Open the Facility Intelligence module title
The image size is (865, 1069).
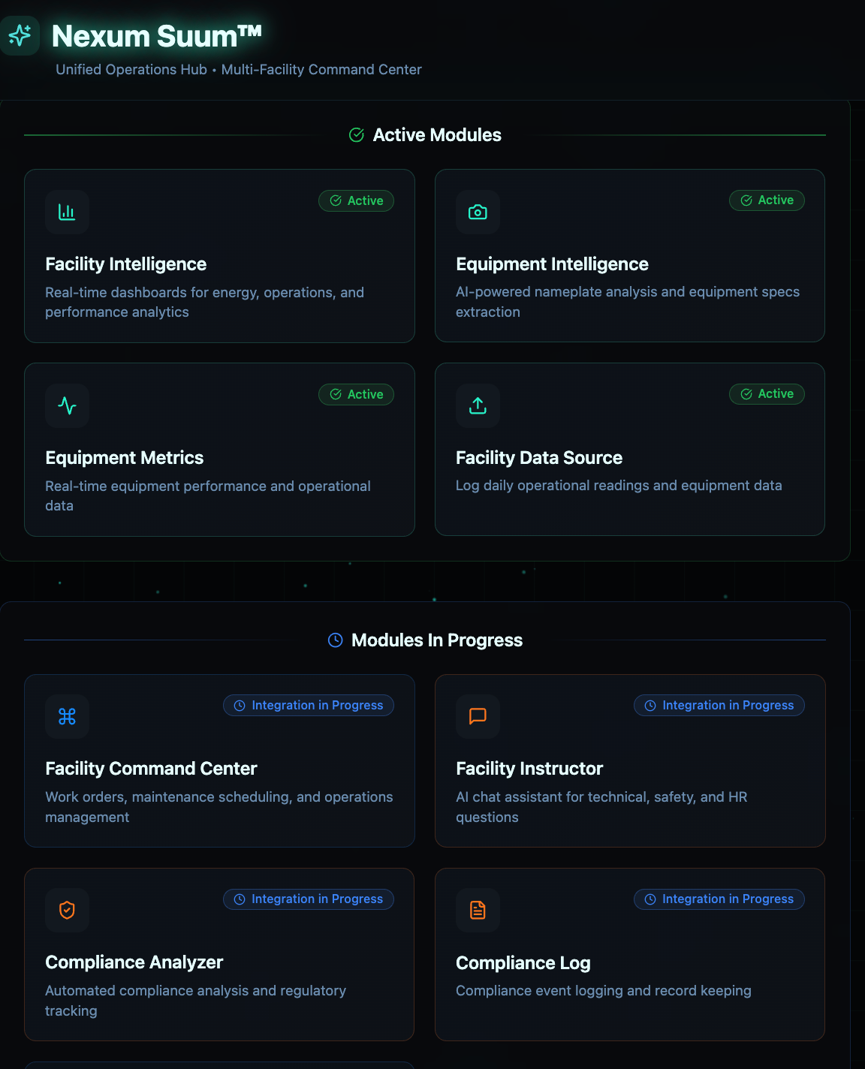coord(125,264)
